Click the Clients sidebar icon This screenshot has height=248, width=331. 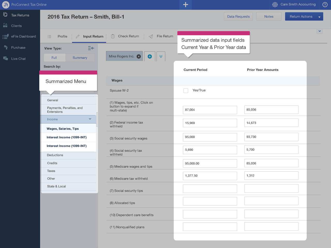tap(5, 25)
